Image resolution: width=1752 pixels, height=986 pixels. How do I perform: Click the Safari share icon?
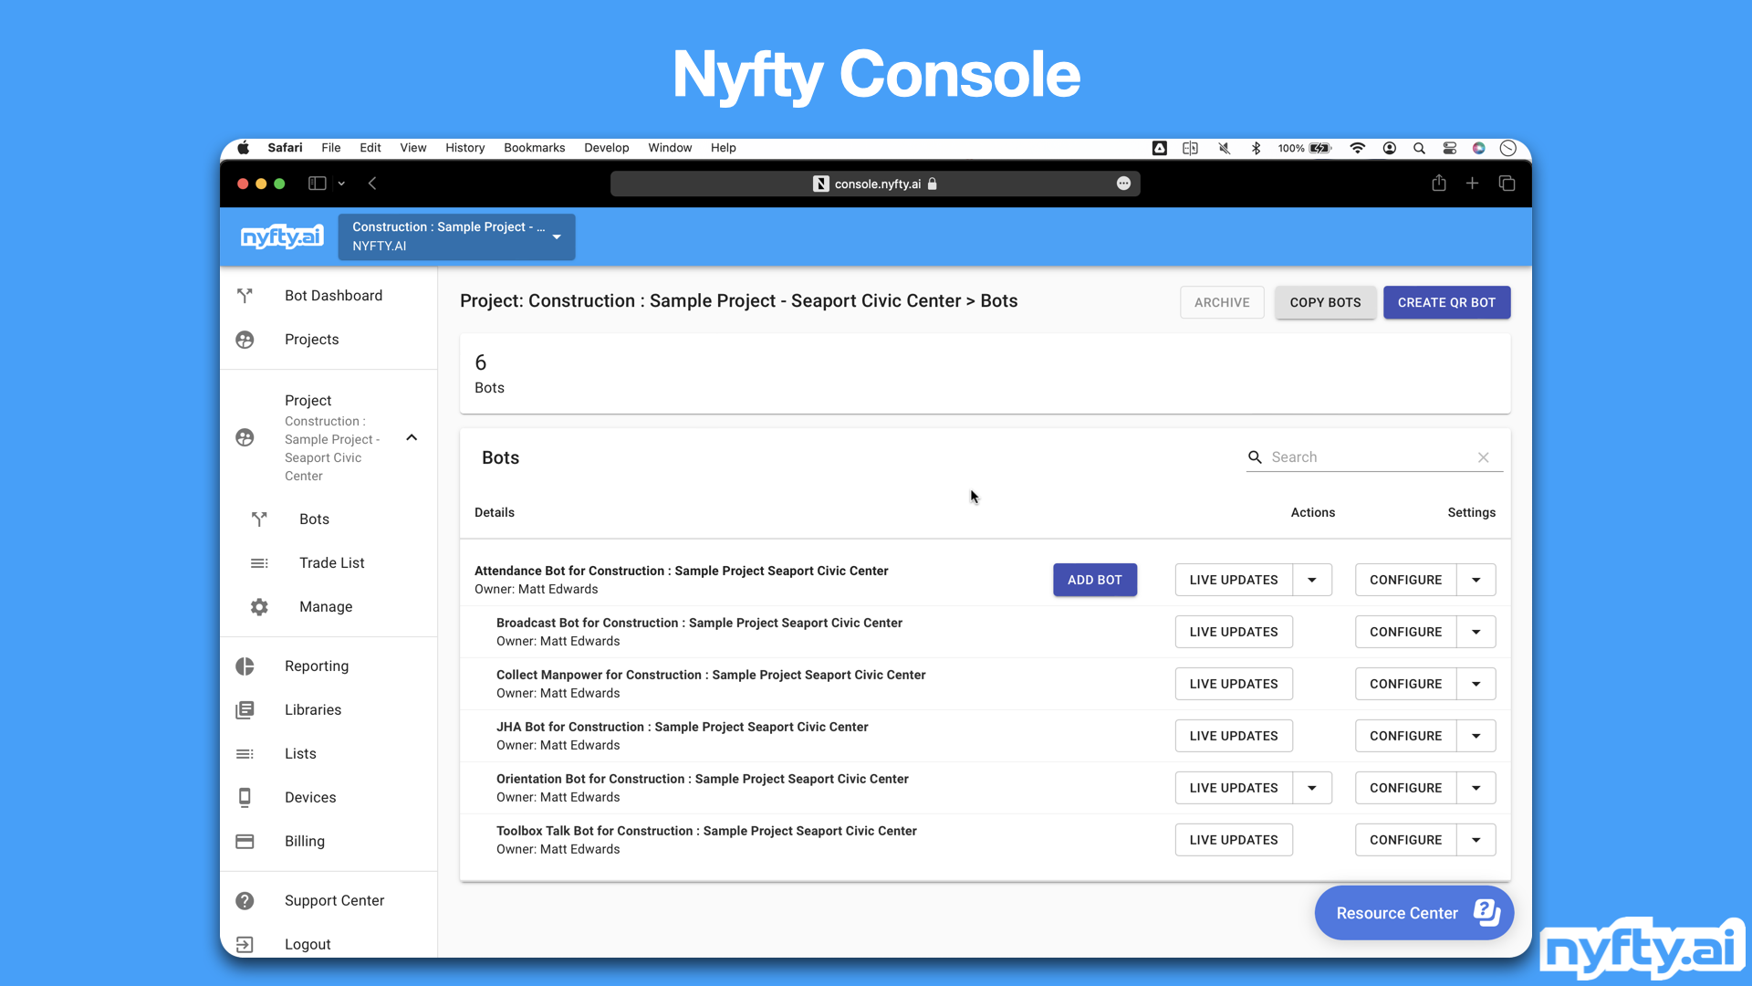(1439, 184)
